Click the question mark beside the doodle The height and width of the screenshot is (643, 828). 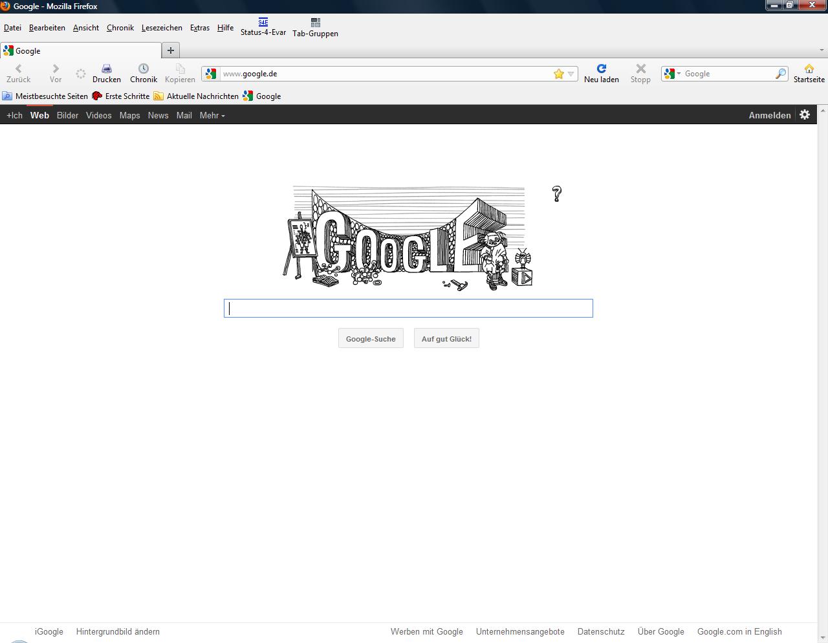click(557, 193)
